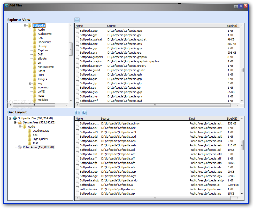Select file Softpedia.gpstrat

91,39
